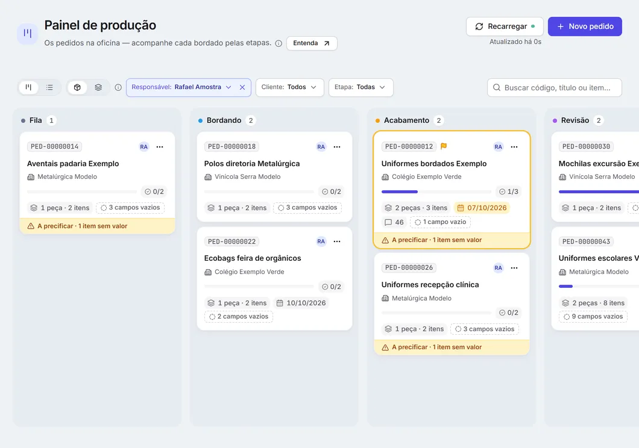Click the Recarregar button
Screen dimensions: 639x448
click(x=505, y=26)
